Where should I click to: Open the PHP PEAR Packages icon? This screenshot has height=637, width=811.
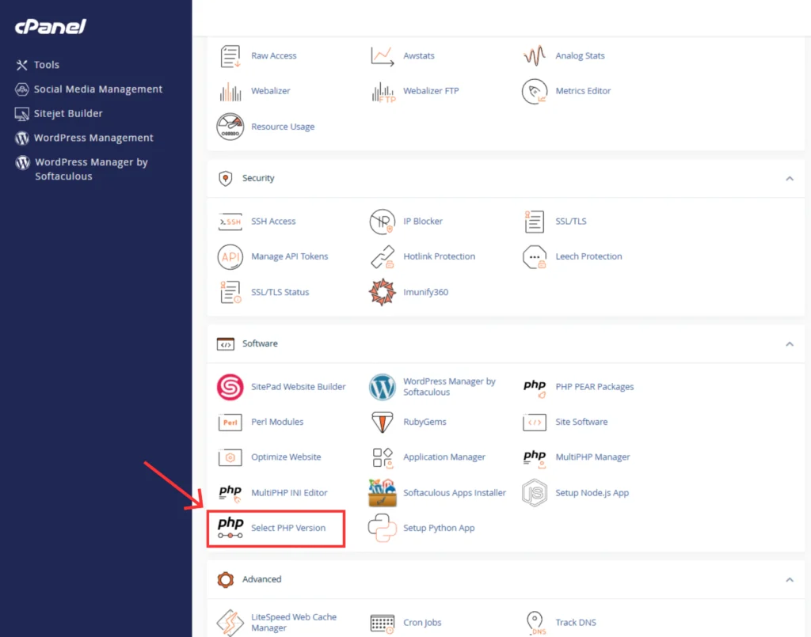click(535, 388)
